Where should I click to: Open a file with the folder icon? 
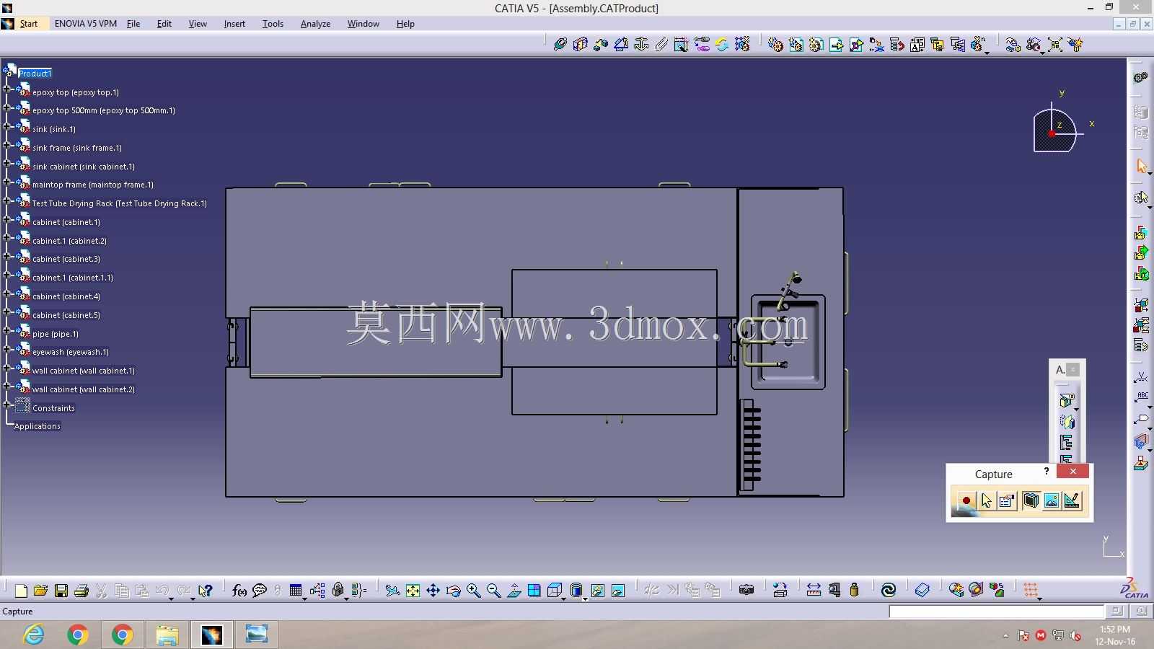point(40,591)
